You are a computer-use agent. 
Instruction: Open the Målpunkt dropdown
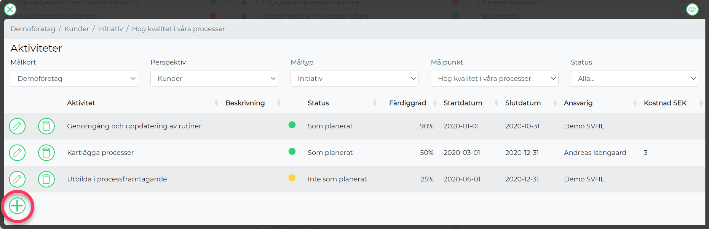coord(495,79)
